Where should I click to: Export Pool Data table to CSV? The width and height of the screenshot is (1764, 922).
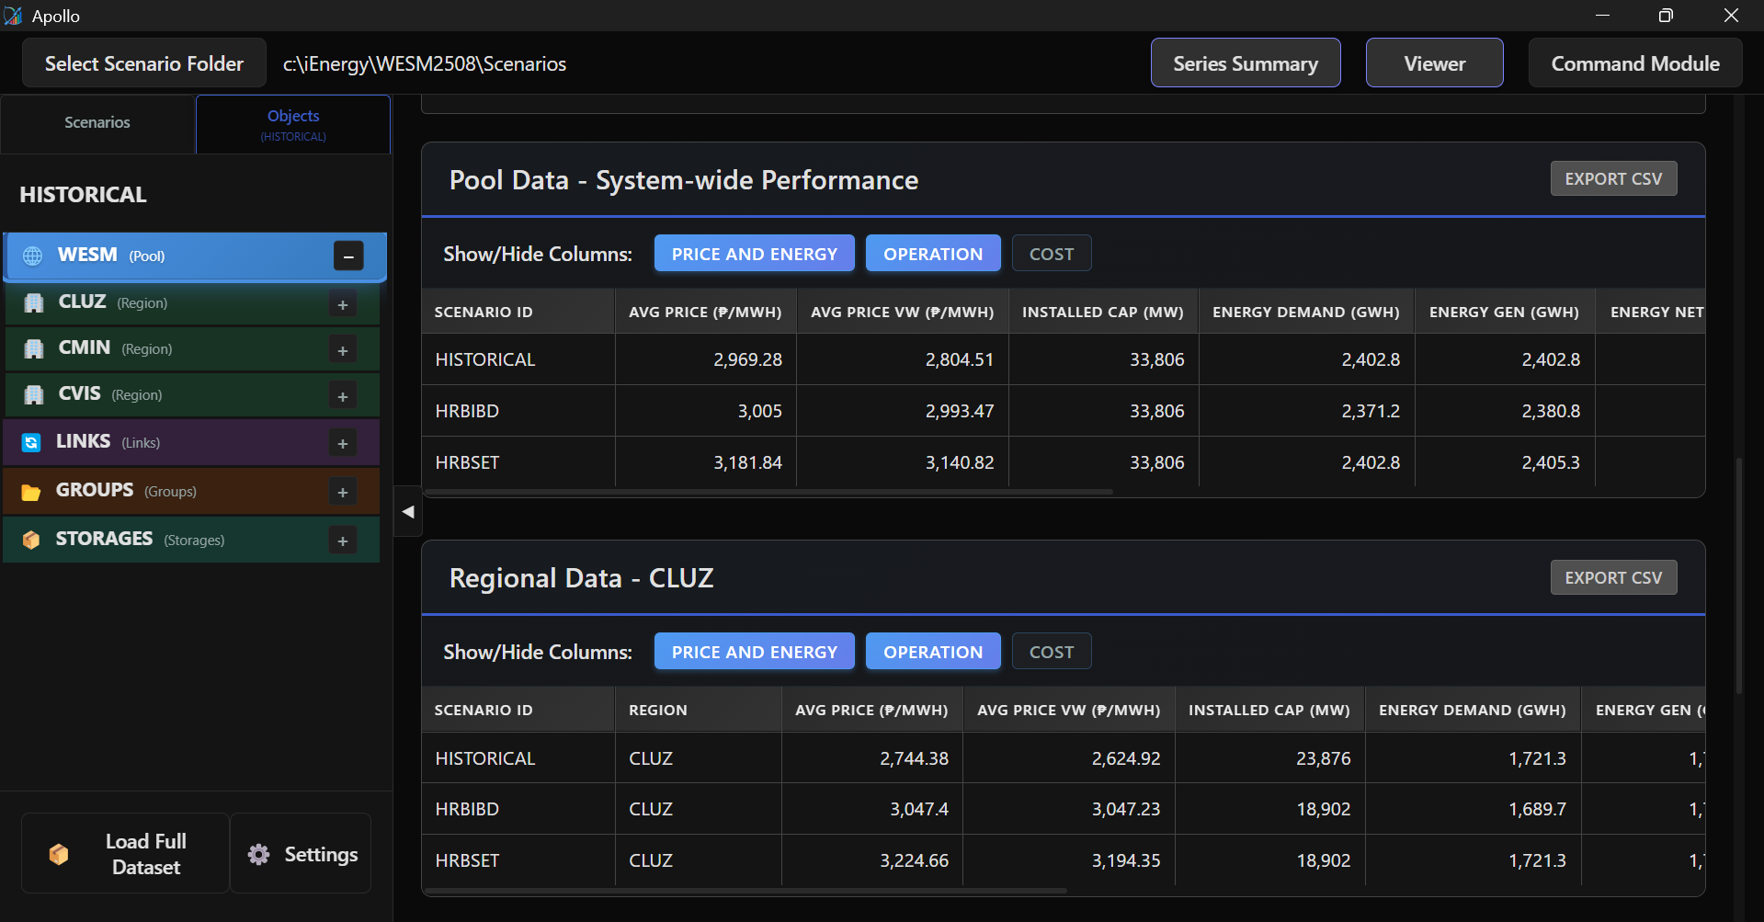point(1612,179)
